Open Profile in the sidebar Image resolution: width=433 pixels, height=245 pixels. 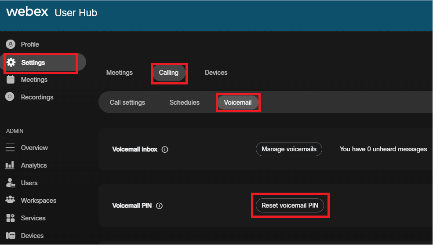click(30, 44)
